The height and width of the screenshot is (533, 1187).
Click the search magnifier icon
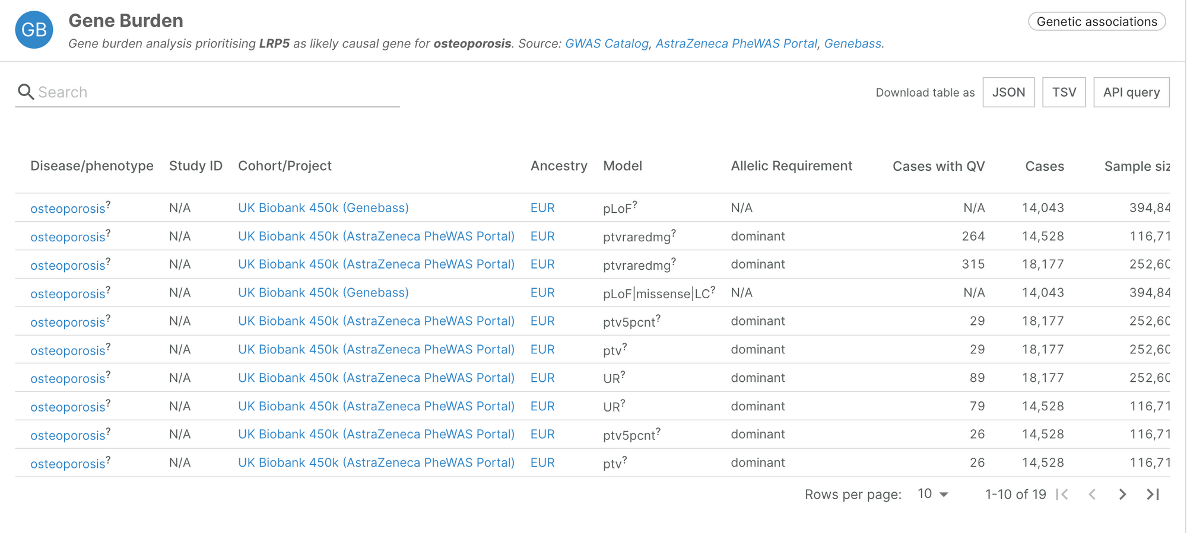coord(26,92)
